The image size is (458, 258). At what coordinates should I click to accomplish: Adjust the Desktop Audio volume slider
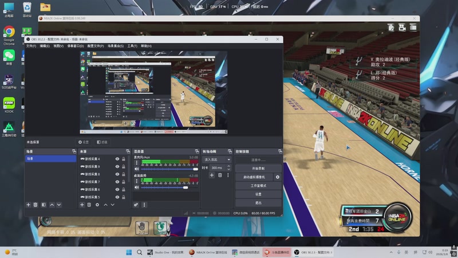coord(169,187)
